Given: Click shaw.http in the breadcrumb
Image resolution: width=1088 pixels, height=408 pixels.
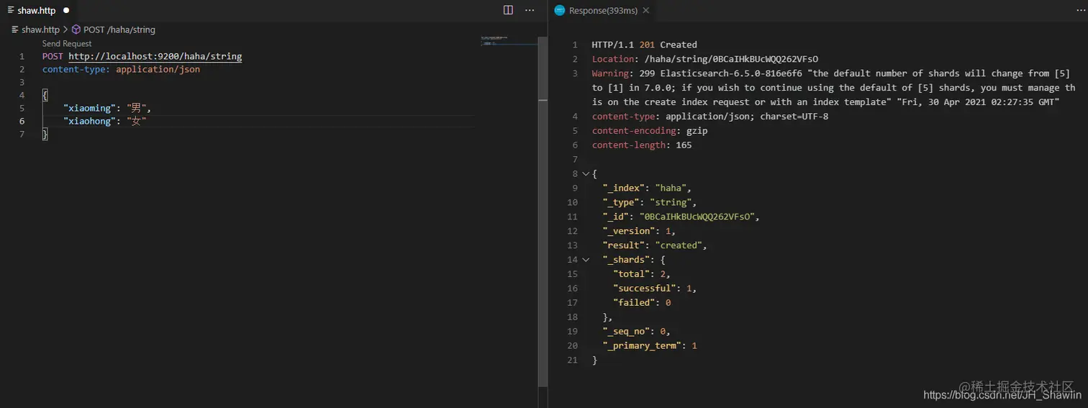Looking at the screenshot, I should click(40, 30).
